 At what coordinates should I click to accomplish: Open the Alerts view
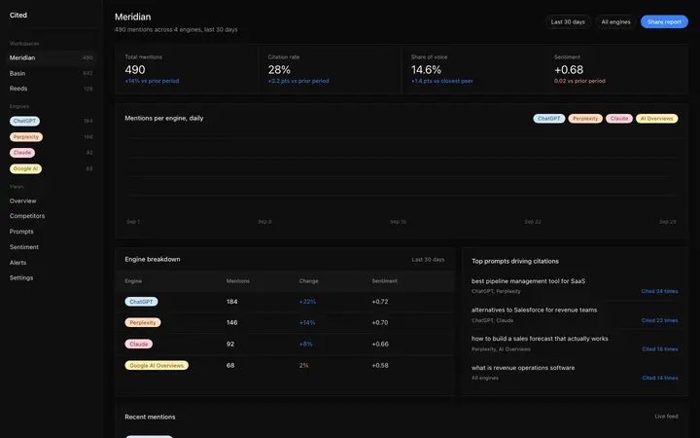pyautogui.click(x=17, y=263)
